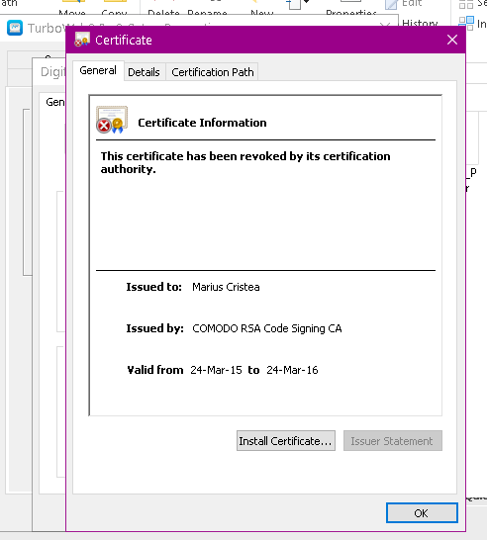
Task: Click 'Marius Cristea' issued-to name
Action: tap(226, 287)
